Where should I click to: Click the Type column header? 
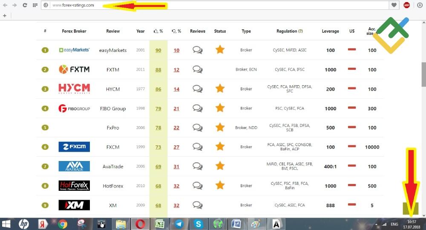(246, 31)
